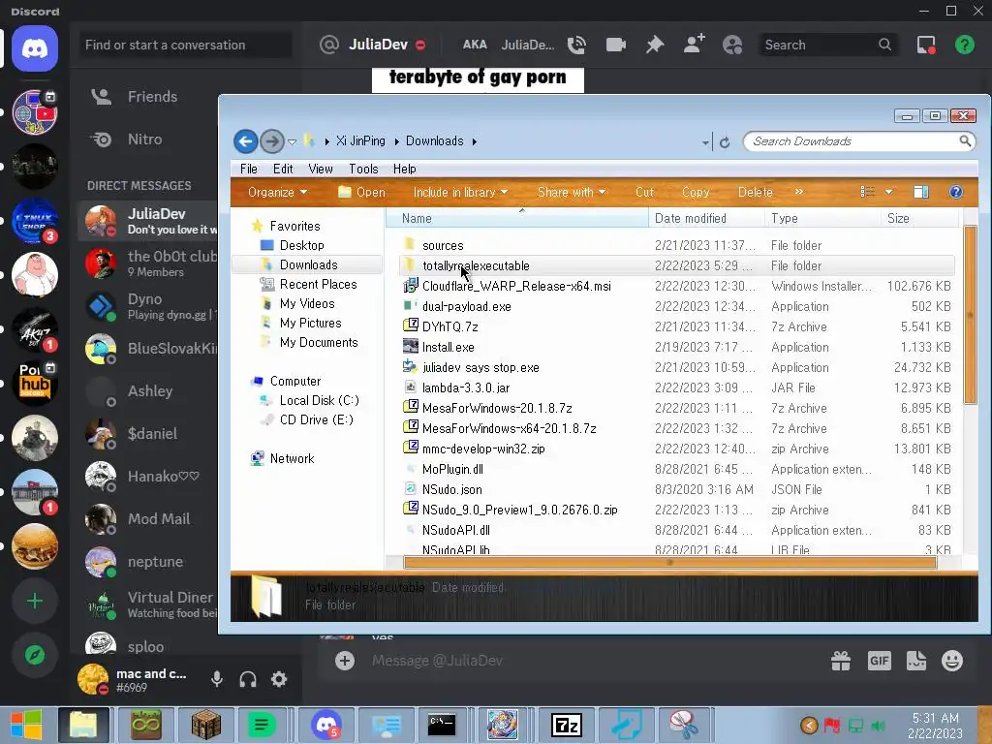Viewport: 992px width, 744px height.
Task: Expand recent locations dropdown arrow
Action: 292,141
